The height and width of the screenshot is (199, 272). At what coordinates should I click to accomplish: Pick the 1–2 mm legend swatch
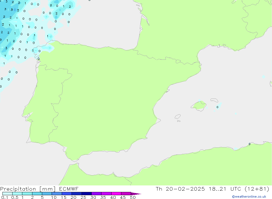tap(27, 194)
